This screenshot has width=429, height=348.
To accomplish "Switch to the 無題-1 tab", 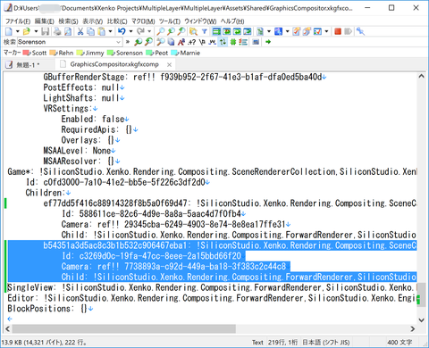I will click(29, 64).
